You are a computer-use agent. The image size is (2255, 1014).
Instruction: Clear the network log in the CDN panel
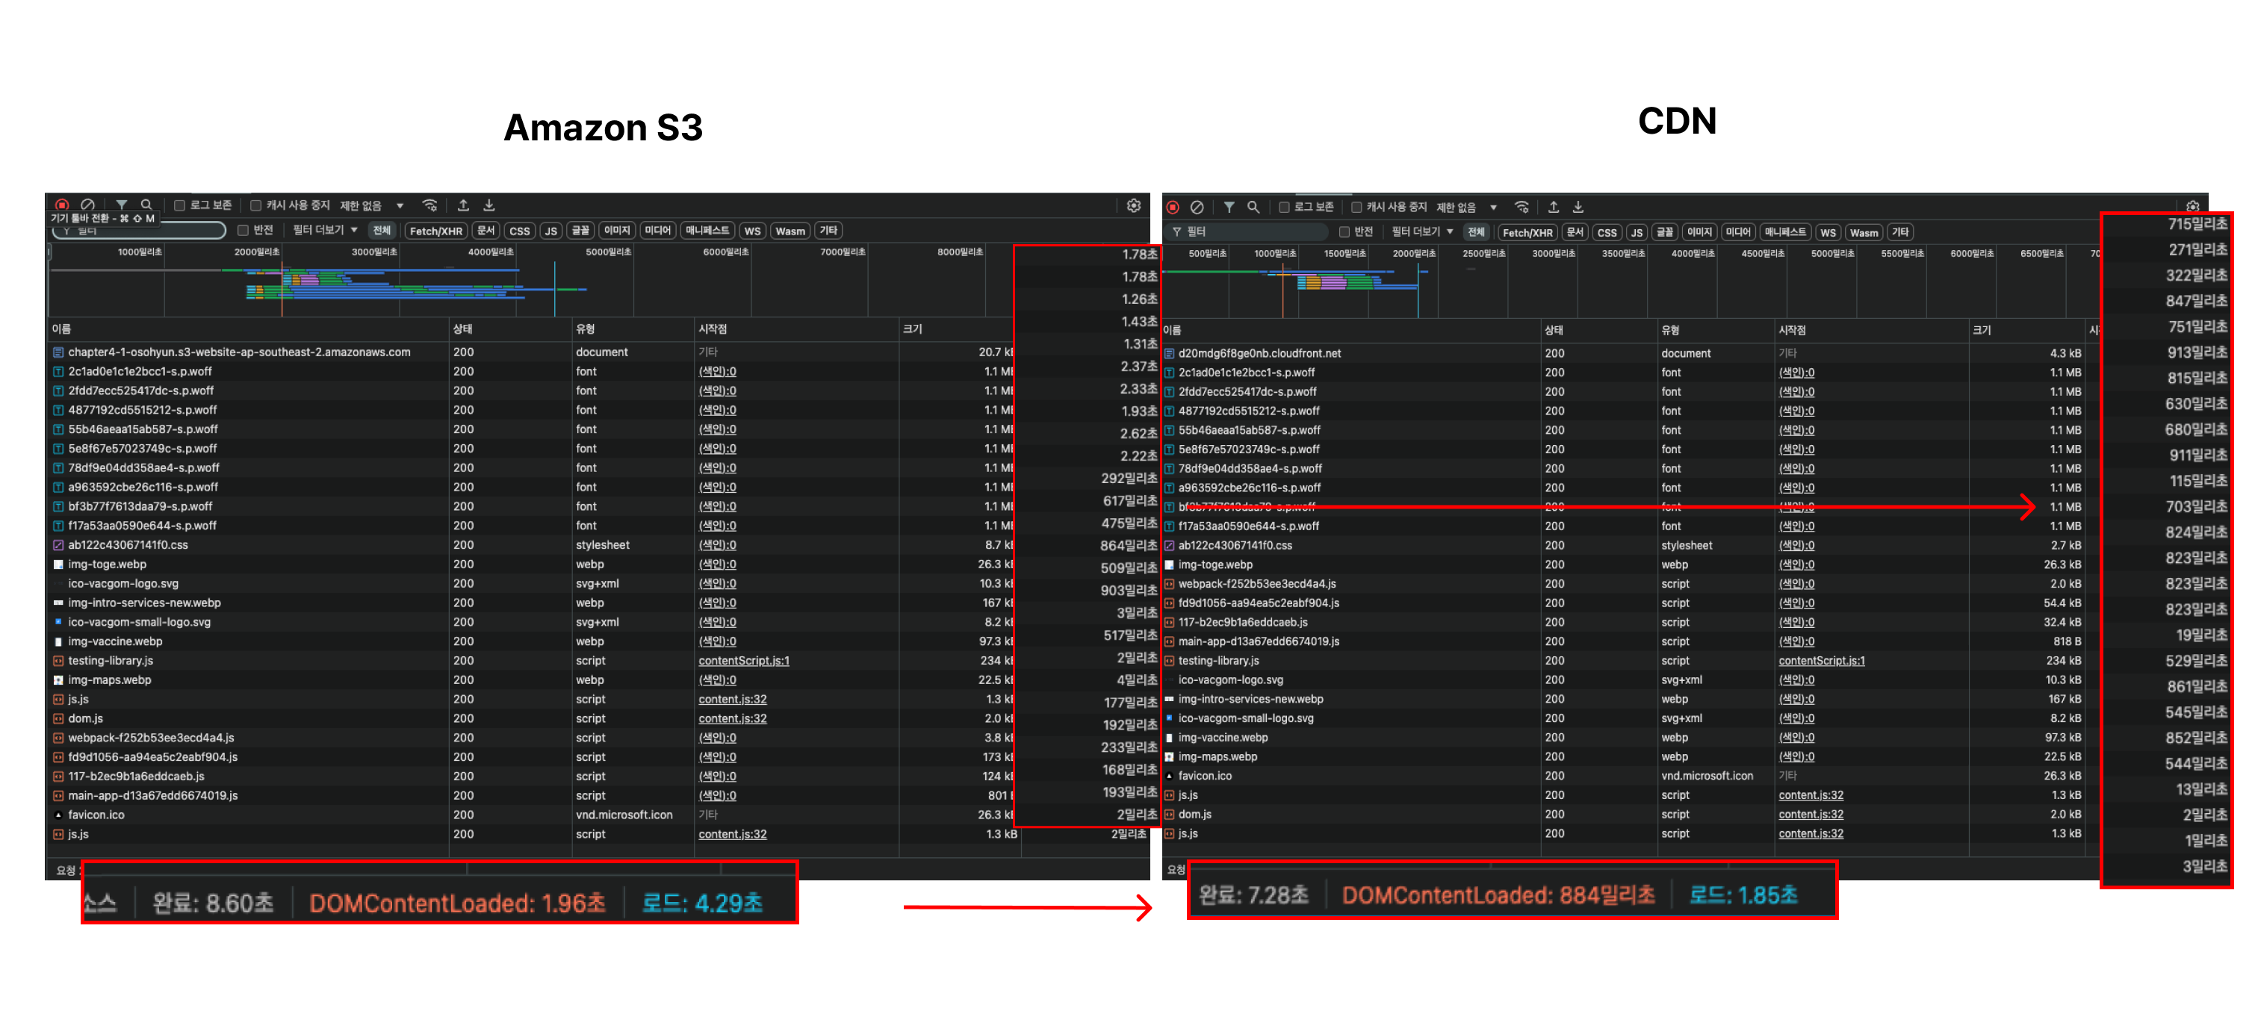pyautogui.click(x=1196, y=208)
